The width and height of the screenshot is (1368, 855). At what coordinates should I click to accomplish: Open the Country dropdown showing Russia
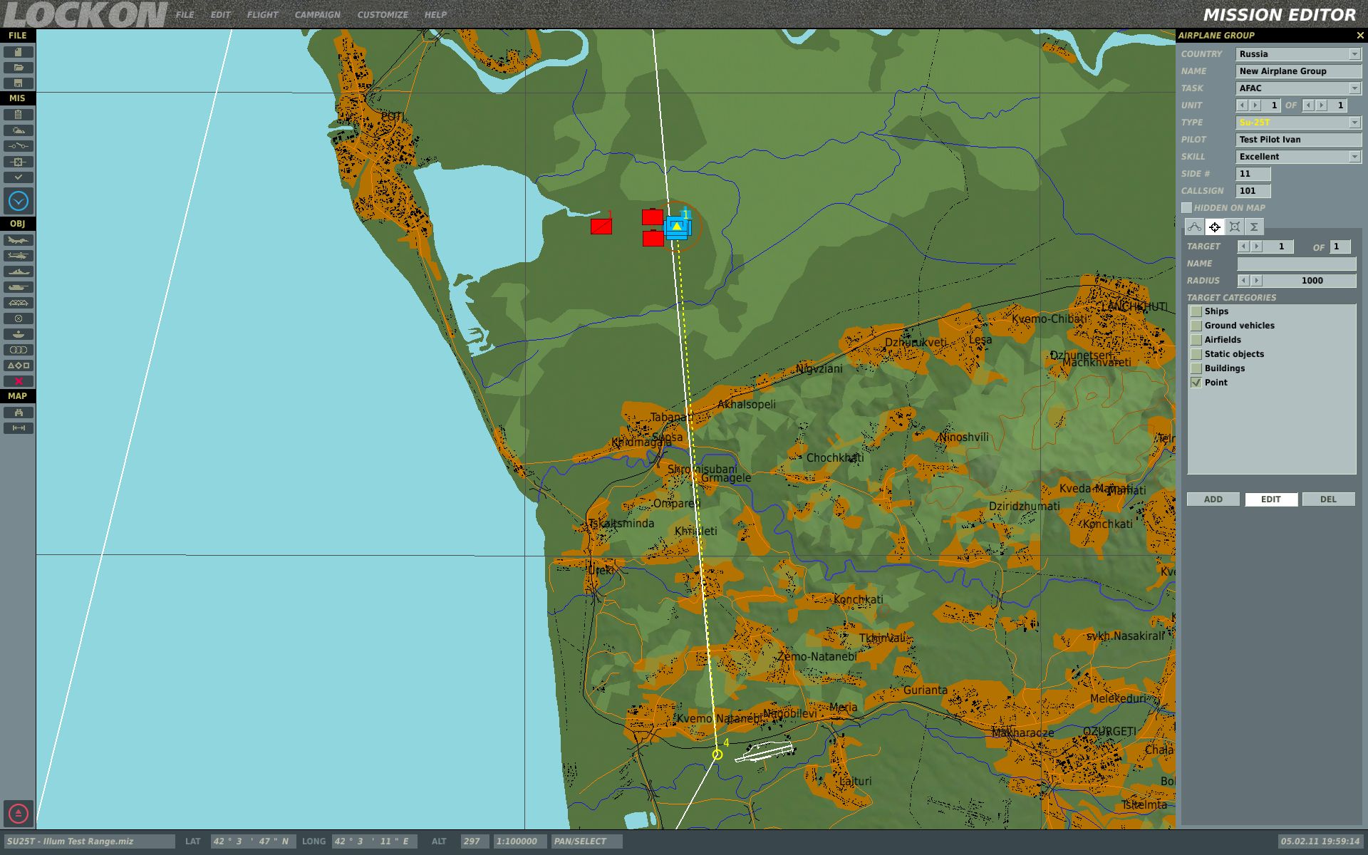pos(1354,54)
